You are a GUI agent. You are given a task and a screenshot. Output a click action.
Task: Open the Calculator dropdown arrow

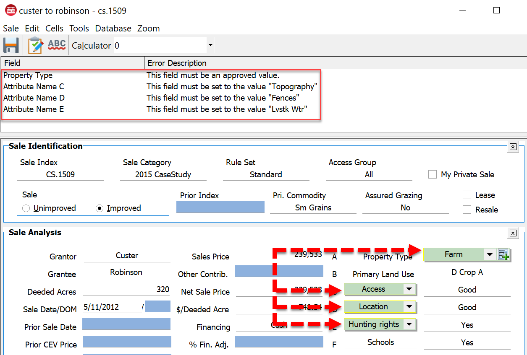tap(210, 45)
